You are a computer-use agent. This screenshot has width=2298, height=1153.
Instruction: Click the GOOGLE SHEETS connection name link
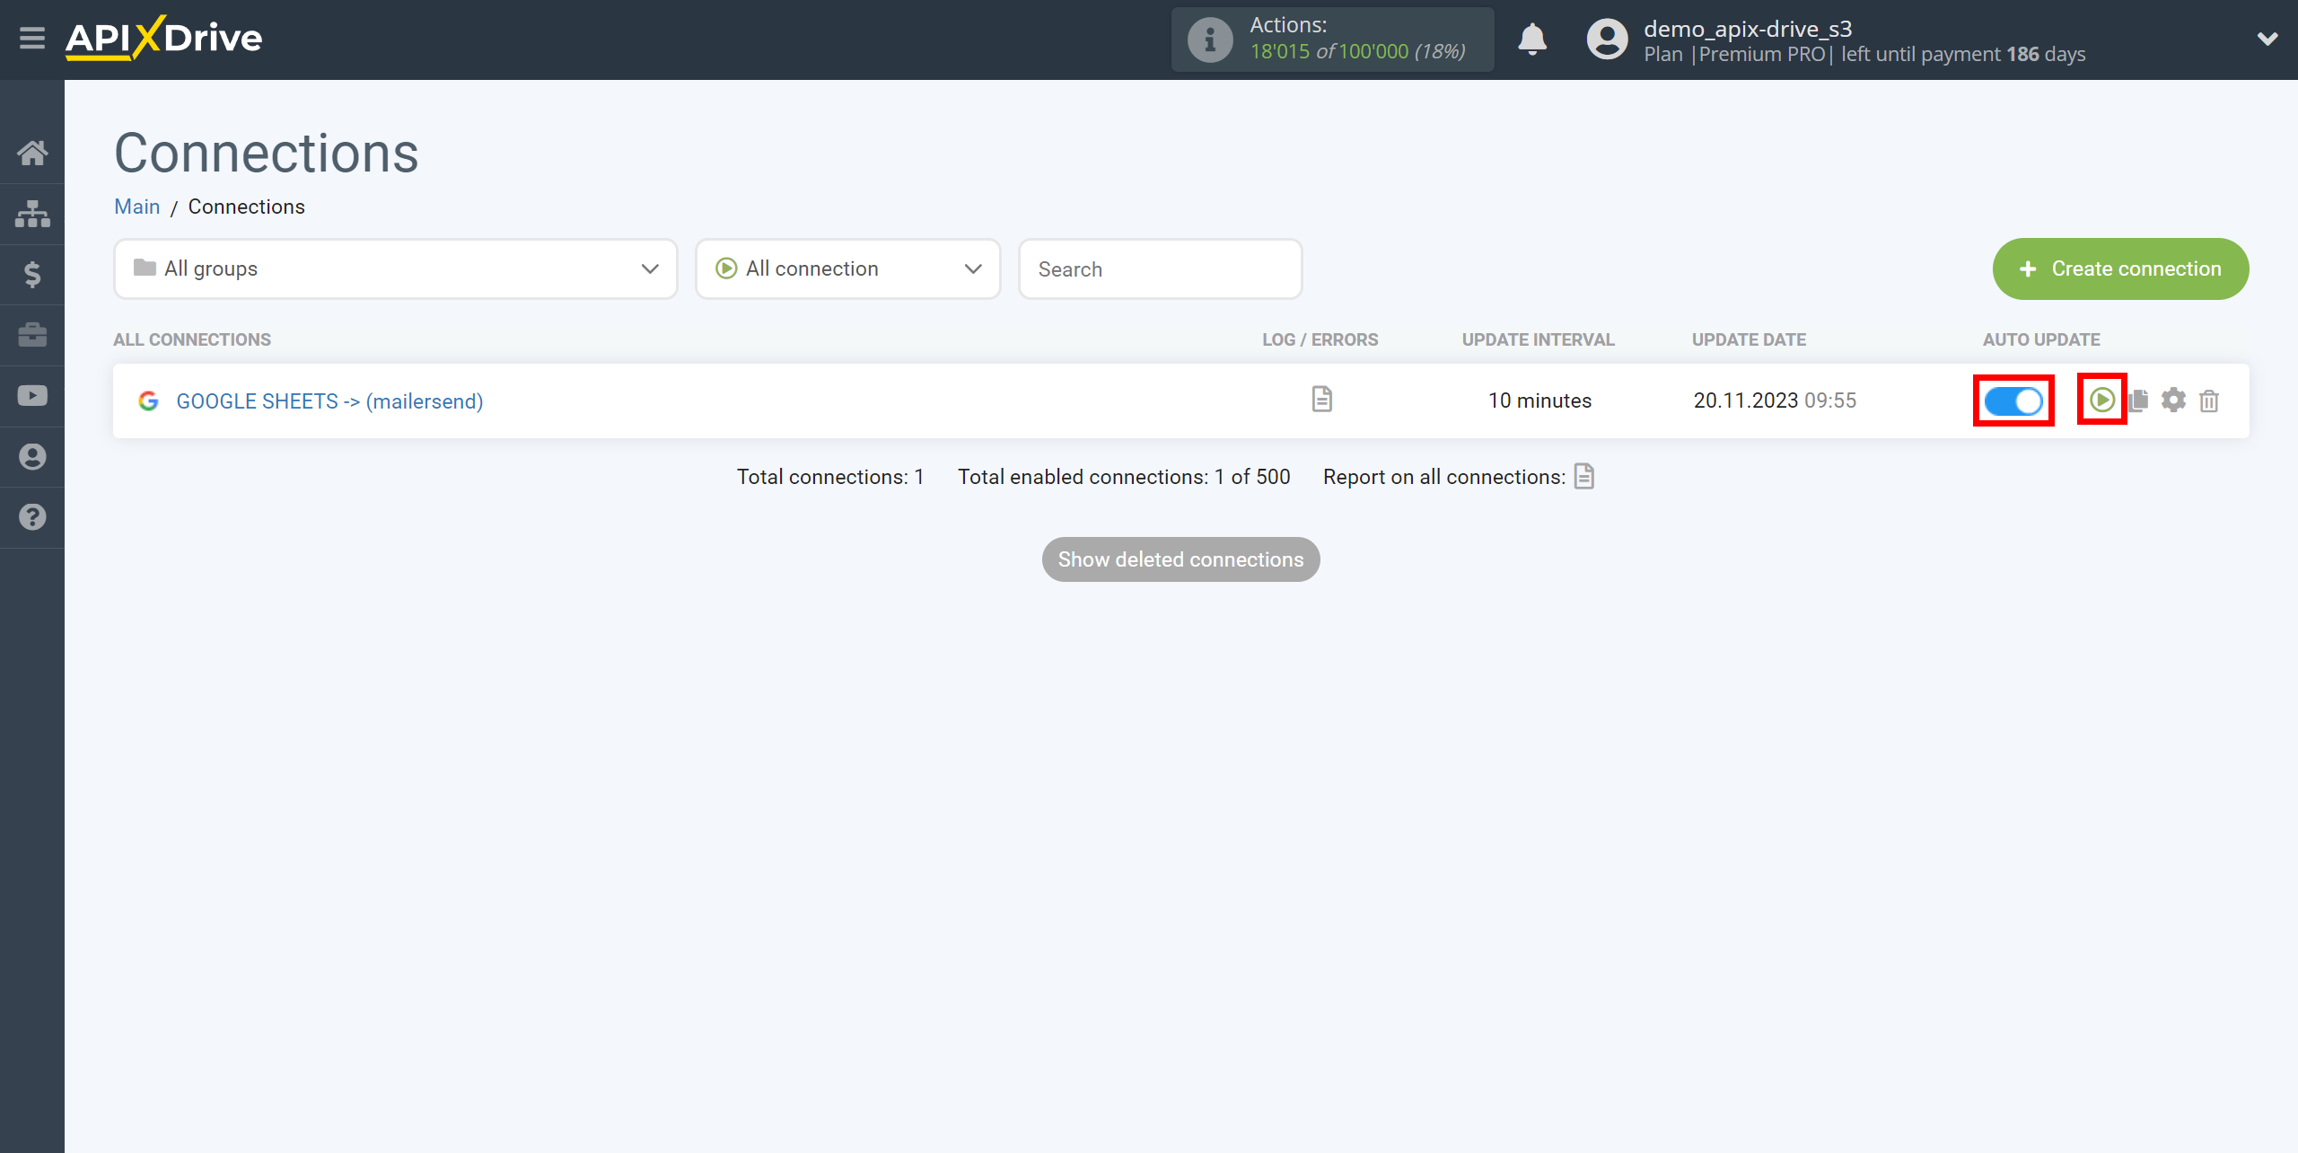pyautogui.click(x=329, y=400)
